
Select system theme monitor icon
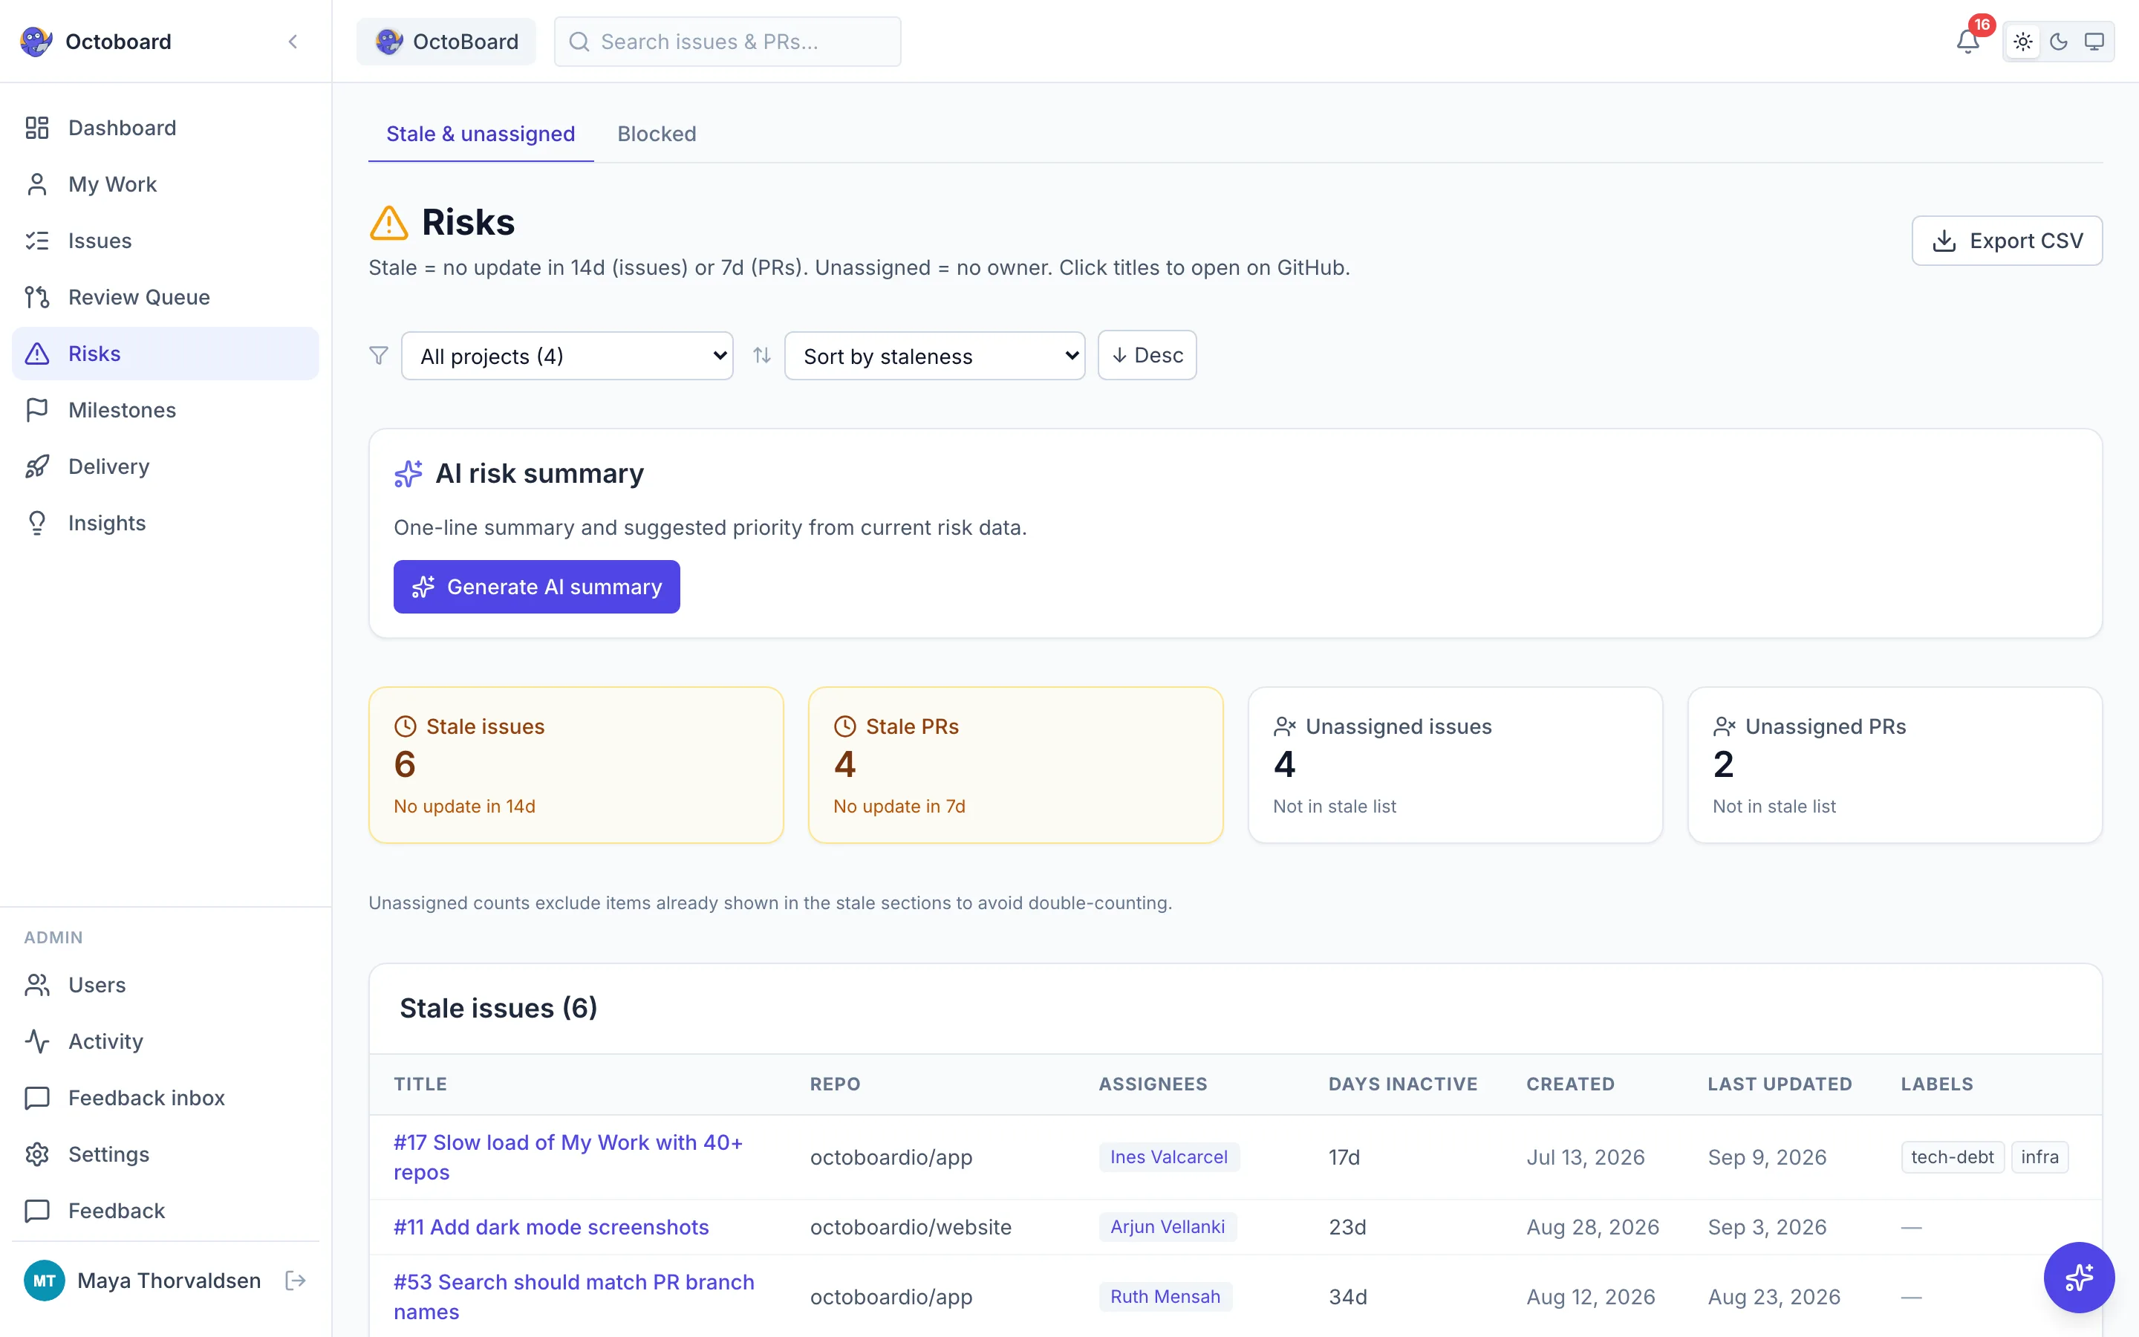click(x=2094, y=42)
